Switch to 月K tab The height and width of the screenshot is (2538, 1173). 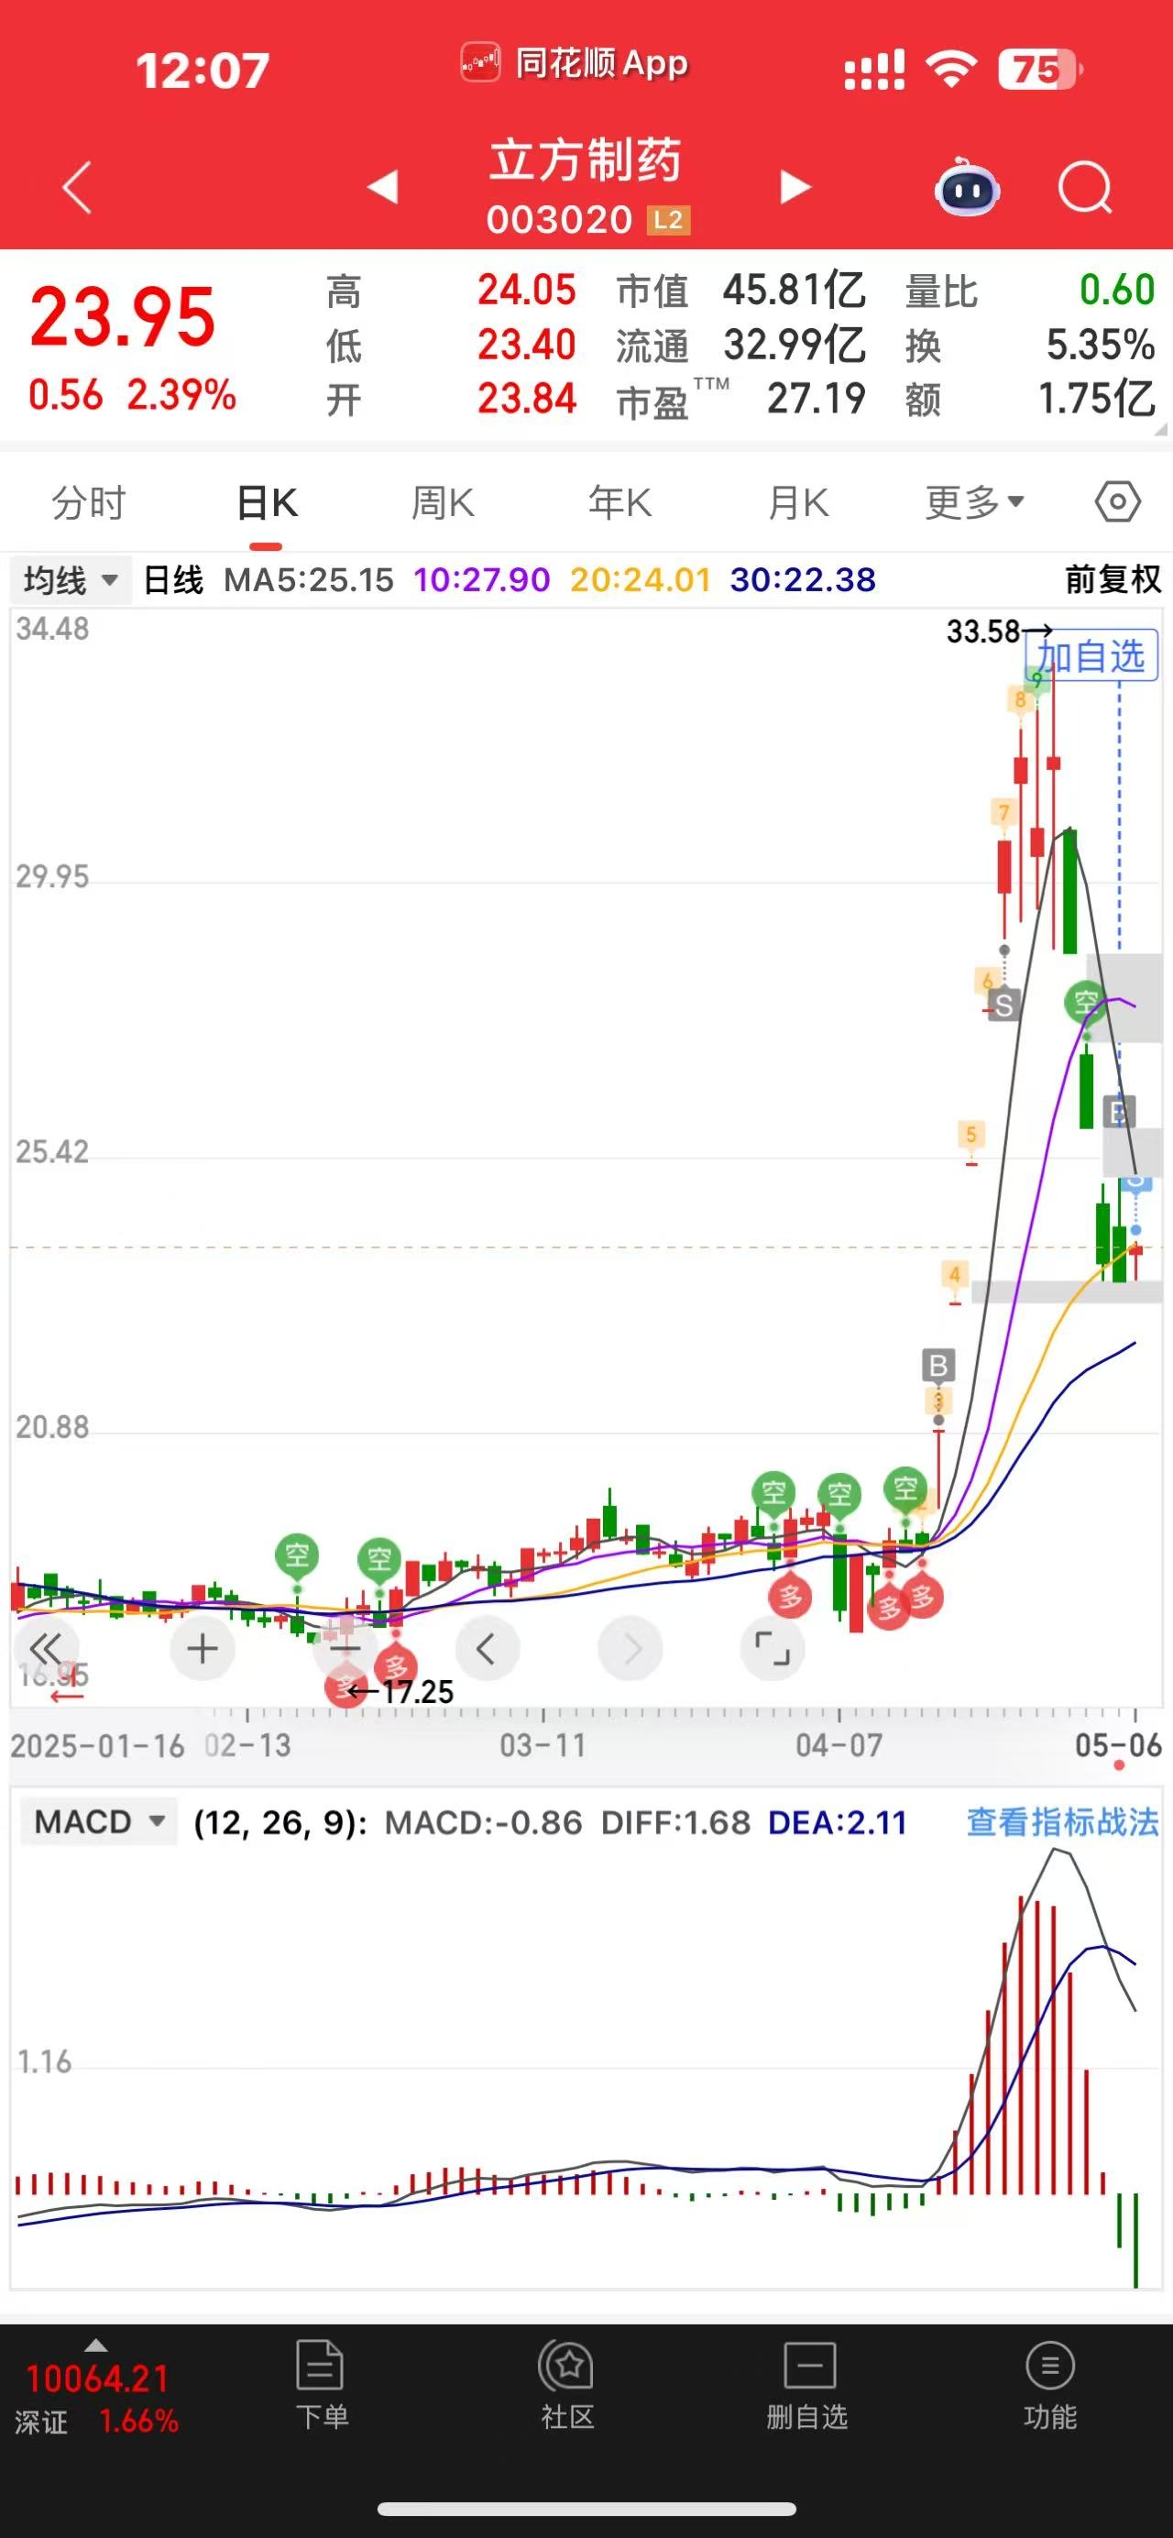coord(799,503)
